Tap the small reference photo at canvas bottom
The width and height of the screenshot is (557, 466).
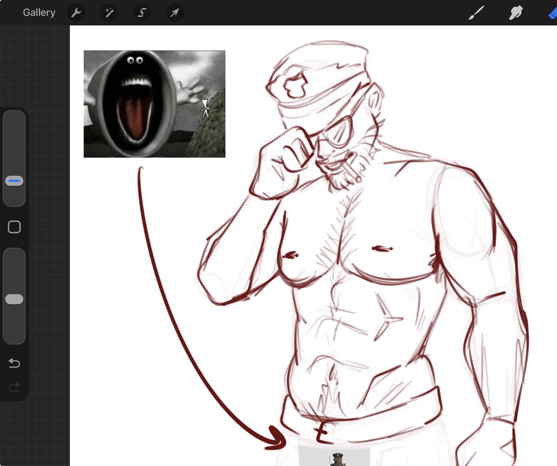334,456
